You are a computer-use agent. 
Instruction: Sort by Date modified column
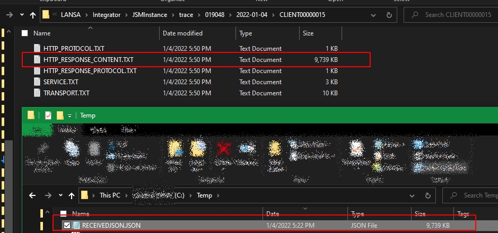(x=182, y=33)
